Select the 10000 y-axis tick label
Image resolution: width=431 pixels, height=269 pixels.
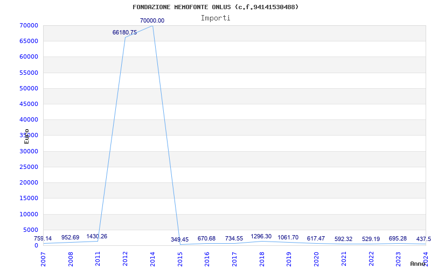[x=29, y=214]
